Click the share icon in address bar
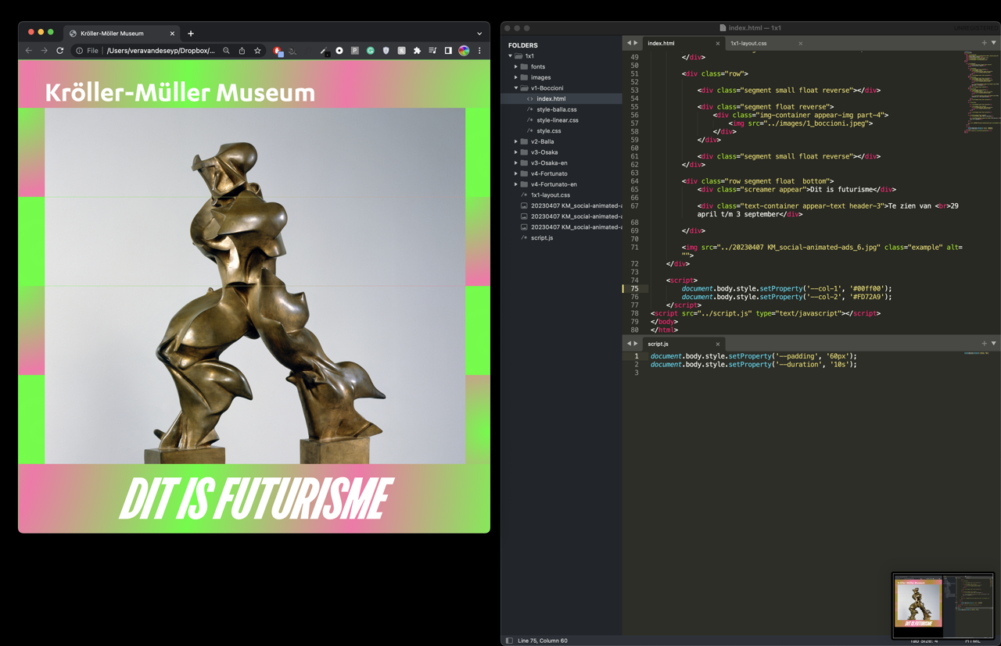The height and width of the screenshot is (646, 1001). (242, 51)
